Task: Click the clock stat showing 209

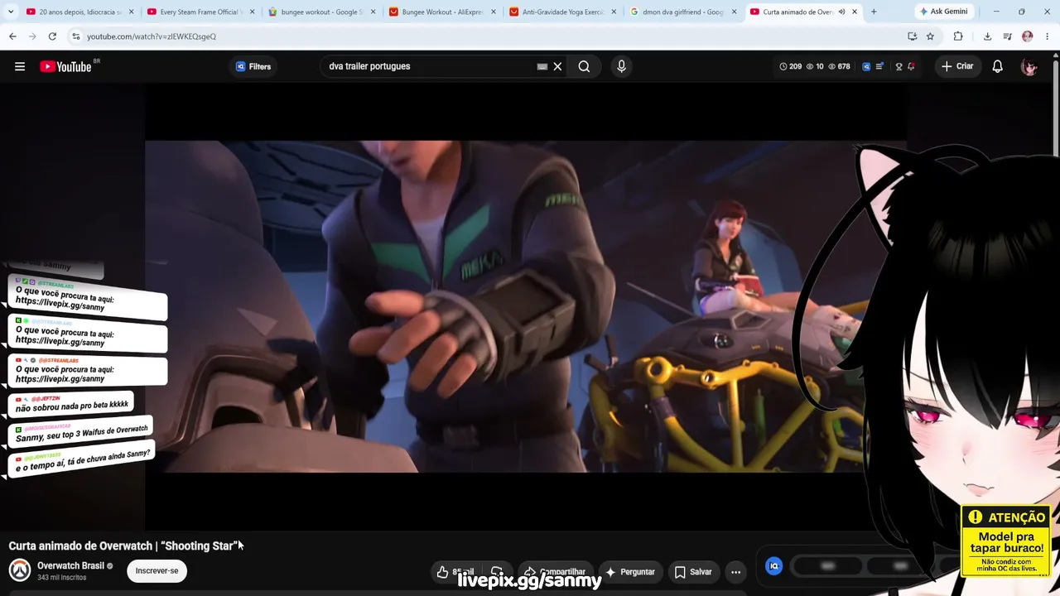Action: tap(790, 66)
